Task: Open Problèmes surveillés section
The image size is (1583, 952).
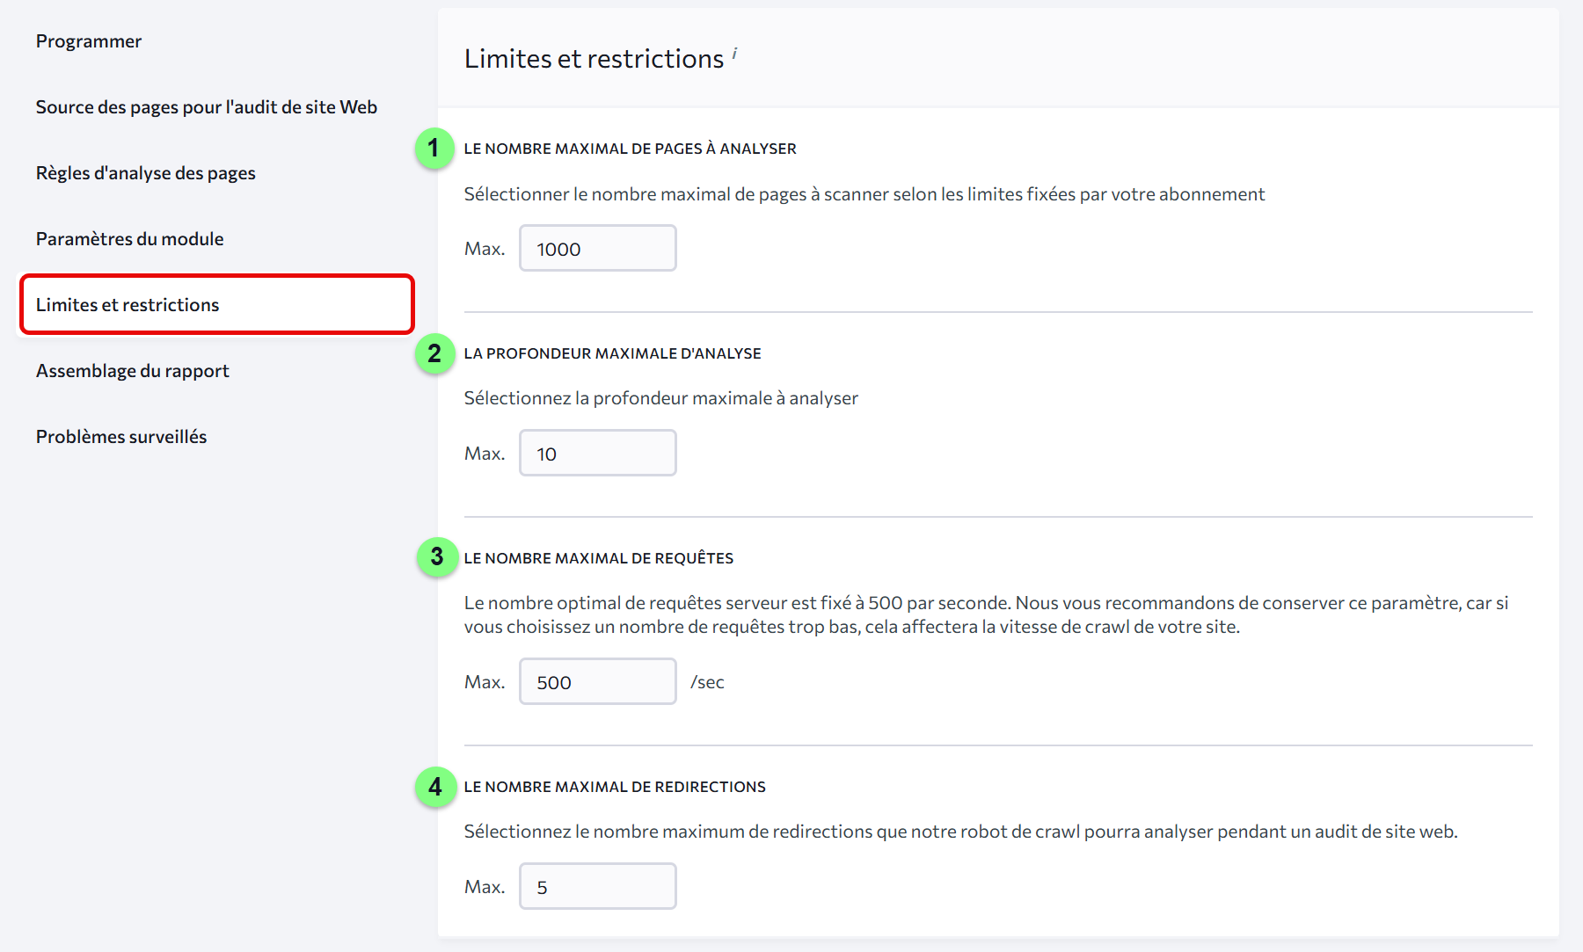Action: coord(121,437)
